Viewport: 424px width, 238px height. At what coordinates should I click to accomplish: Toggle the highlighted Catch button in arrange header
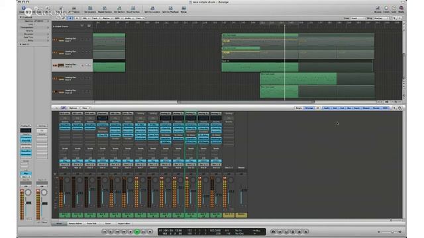pos(70,18)
